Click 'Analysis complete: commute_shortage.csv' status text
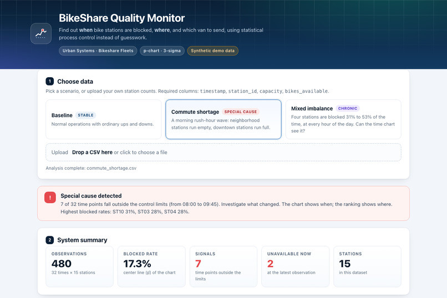The height and width of the screenshot is (298, 447). click(x=91, y=168)
